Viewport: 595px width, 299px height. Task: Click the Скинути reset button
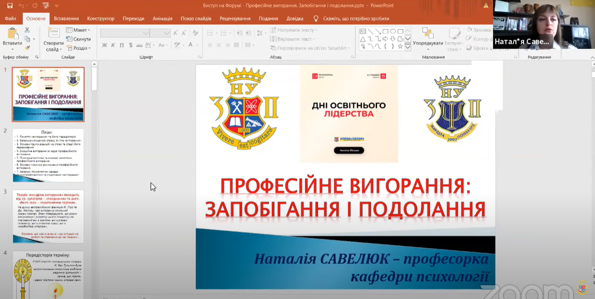pos(79,39)
